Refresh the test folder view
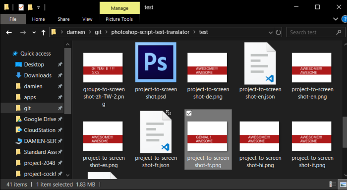The width and height of the screenshot is (347, 190). (x=278, y=32)
